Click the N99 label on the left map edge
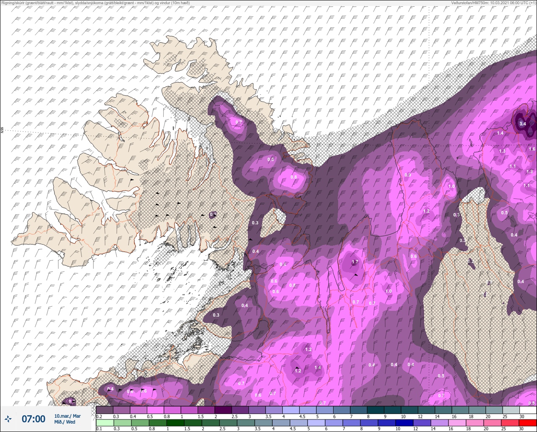Screen dimensions: 537x432 tap(2, 131)
